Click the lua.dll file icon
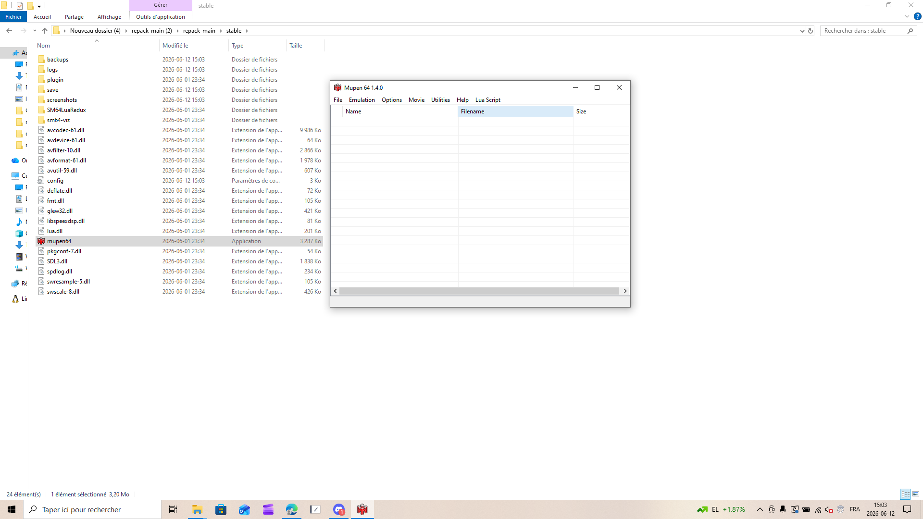The width and height of the screenshot is (923, 519). coord(41,231)
